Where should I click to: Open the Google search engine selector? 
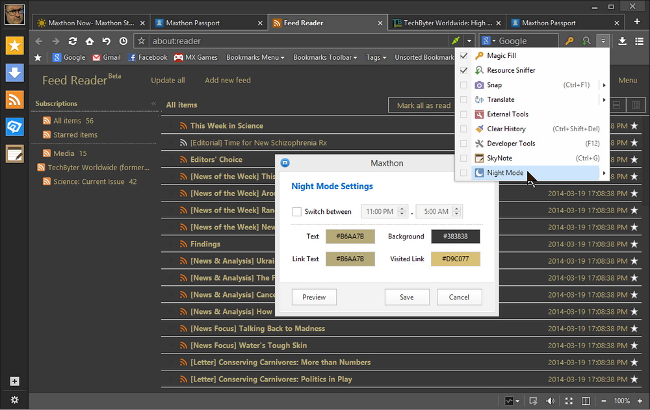point(488,41)
